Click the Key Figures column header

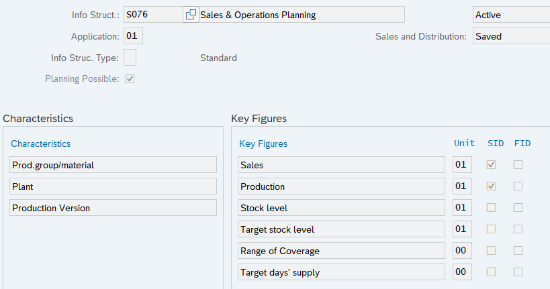coord(263,143)
